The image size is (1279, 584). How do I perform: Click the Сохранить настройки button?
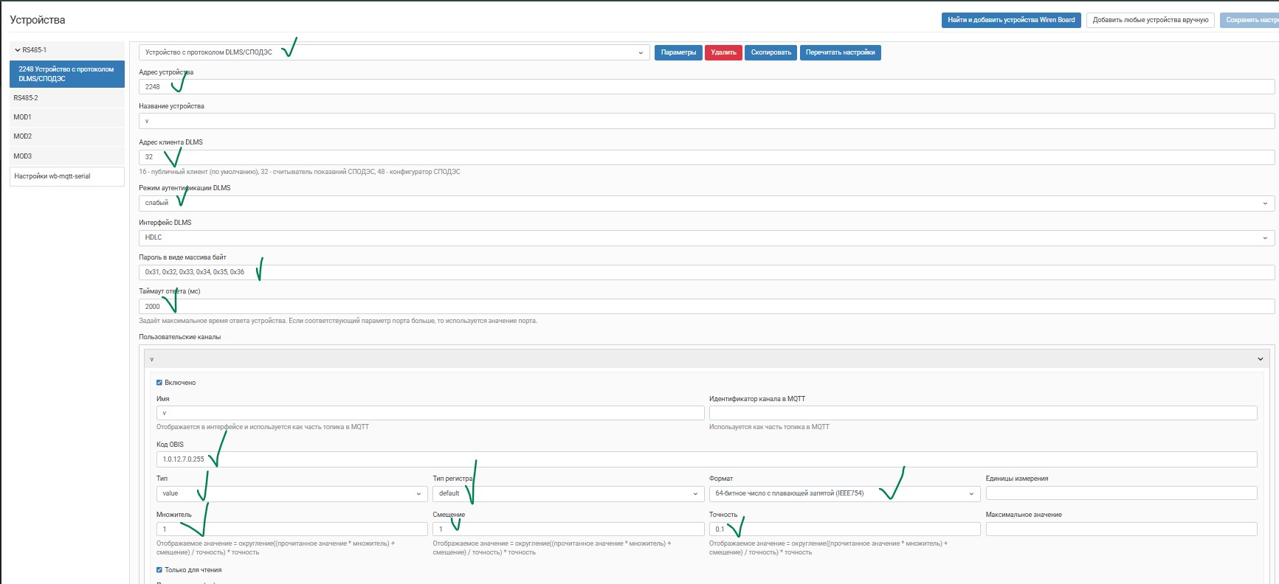click(x=1249, y=20)
